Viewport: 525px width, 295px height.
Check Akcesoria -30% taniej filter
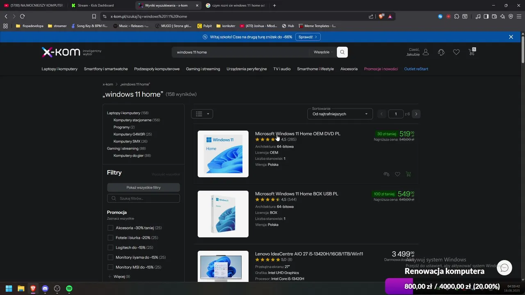click(x=110, y=228)
